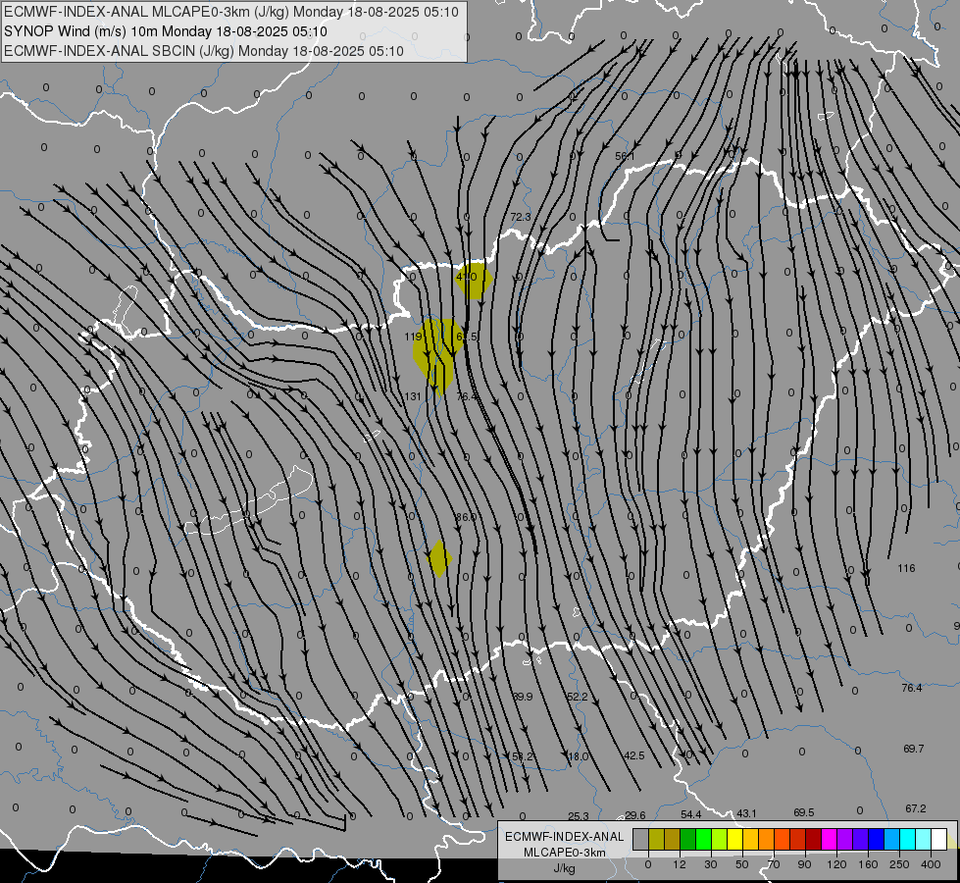Select the 25.3 value at bottom
This screenshot has height=883, width=960.
click(578, 815)
